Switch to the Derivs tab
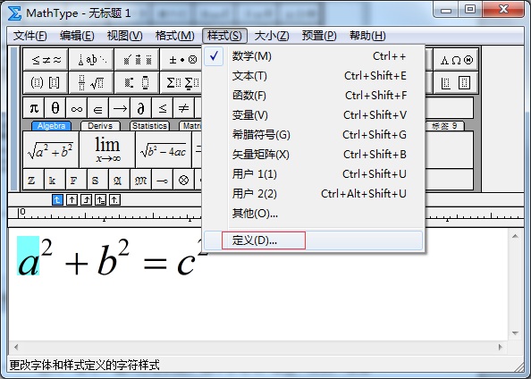The image size is (531, 379). point(100,126)
